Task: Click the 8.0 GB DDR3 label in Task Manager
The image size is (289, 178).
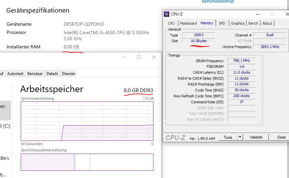Action: 138,90
